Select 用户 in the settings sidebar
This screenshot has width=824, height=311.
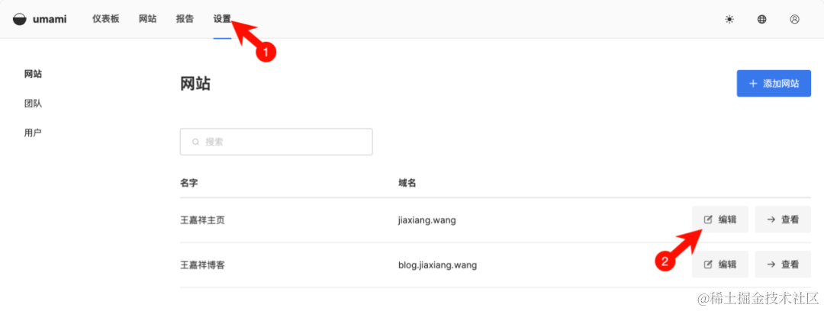click(x=33, y=133)
